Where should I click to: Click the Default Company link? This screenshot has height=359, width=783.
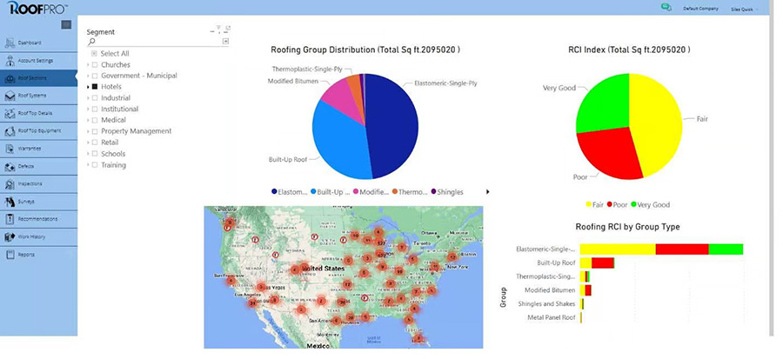(700, 8)
